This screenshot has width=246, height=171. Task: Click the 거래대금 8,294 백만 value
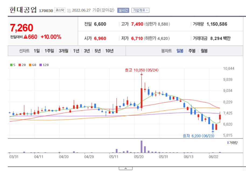point(220,38)
